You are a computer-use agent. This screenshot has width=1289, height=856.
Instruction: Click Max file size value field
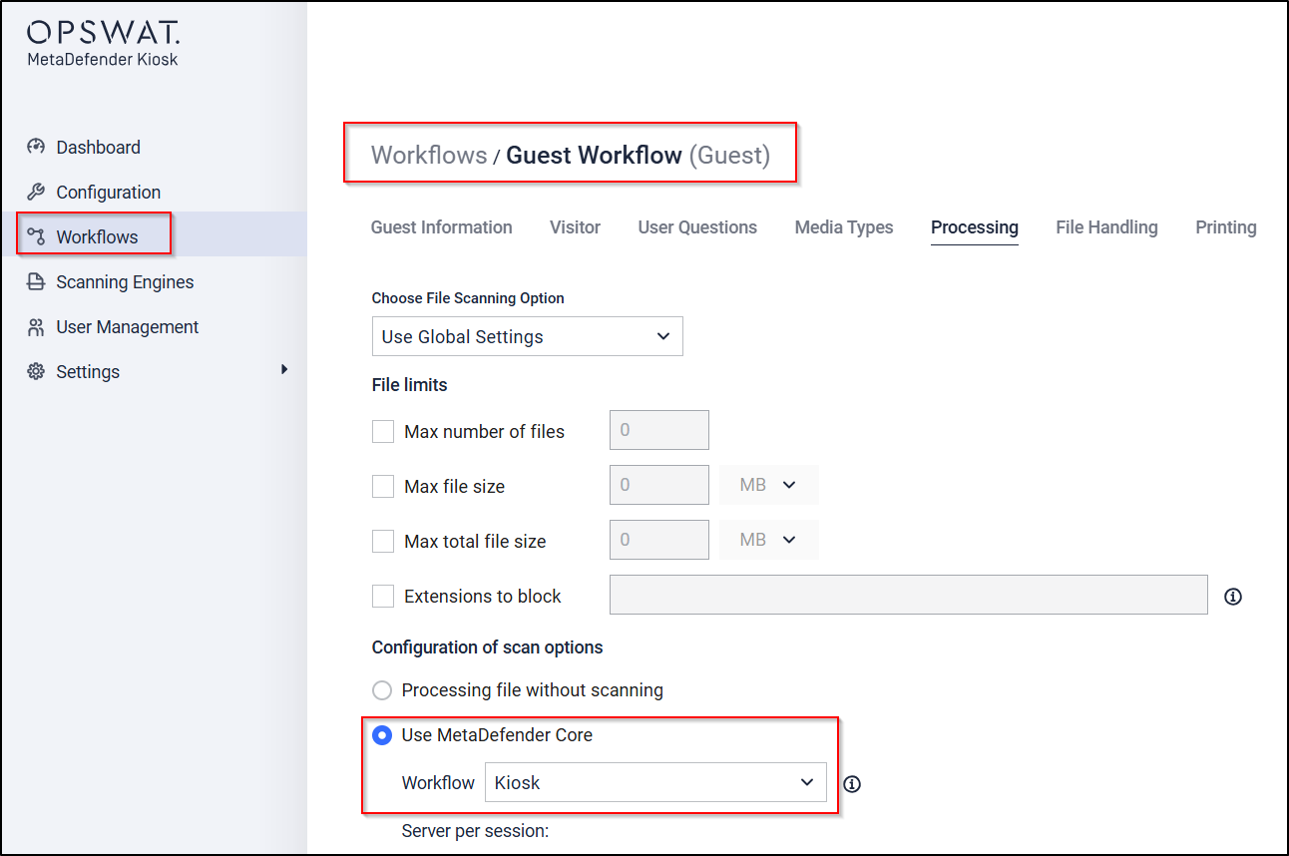coord(659,485)
